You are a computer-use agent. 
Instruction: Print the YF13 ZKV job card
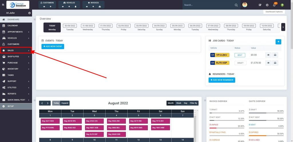tap(275, 55)
